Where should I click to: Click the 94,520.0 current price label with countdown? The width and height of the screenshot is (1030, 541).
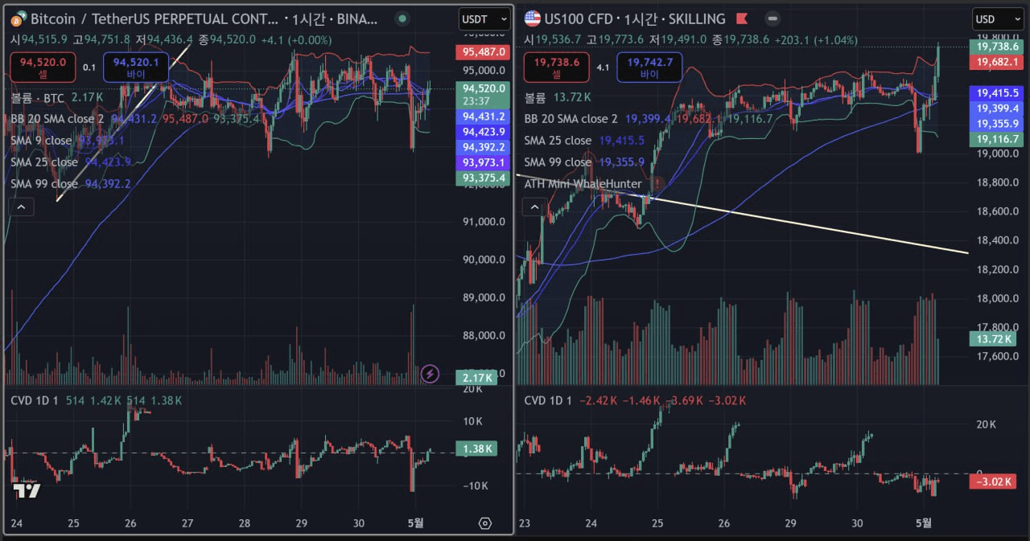tap(484, 95)
